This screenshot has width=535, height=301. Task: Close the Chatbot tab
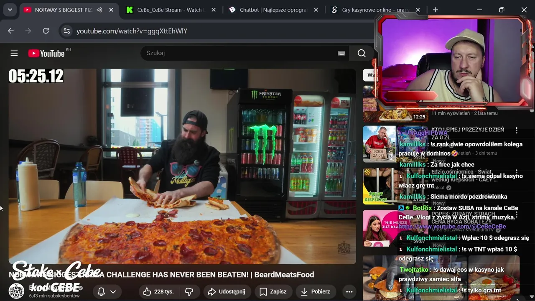[316, 10]
